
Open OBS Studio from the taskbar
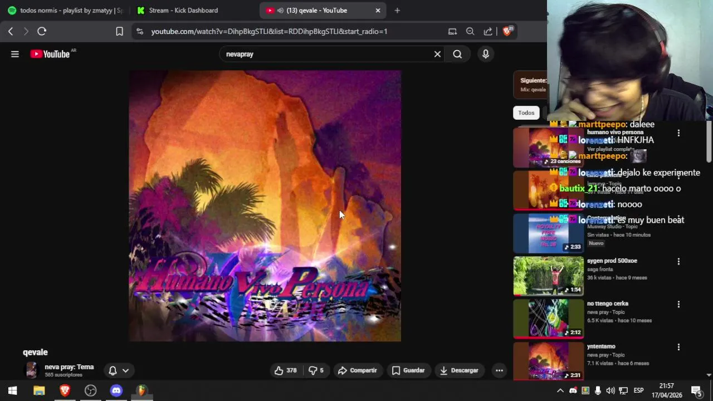[90, 390]
